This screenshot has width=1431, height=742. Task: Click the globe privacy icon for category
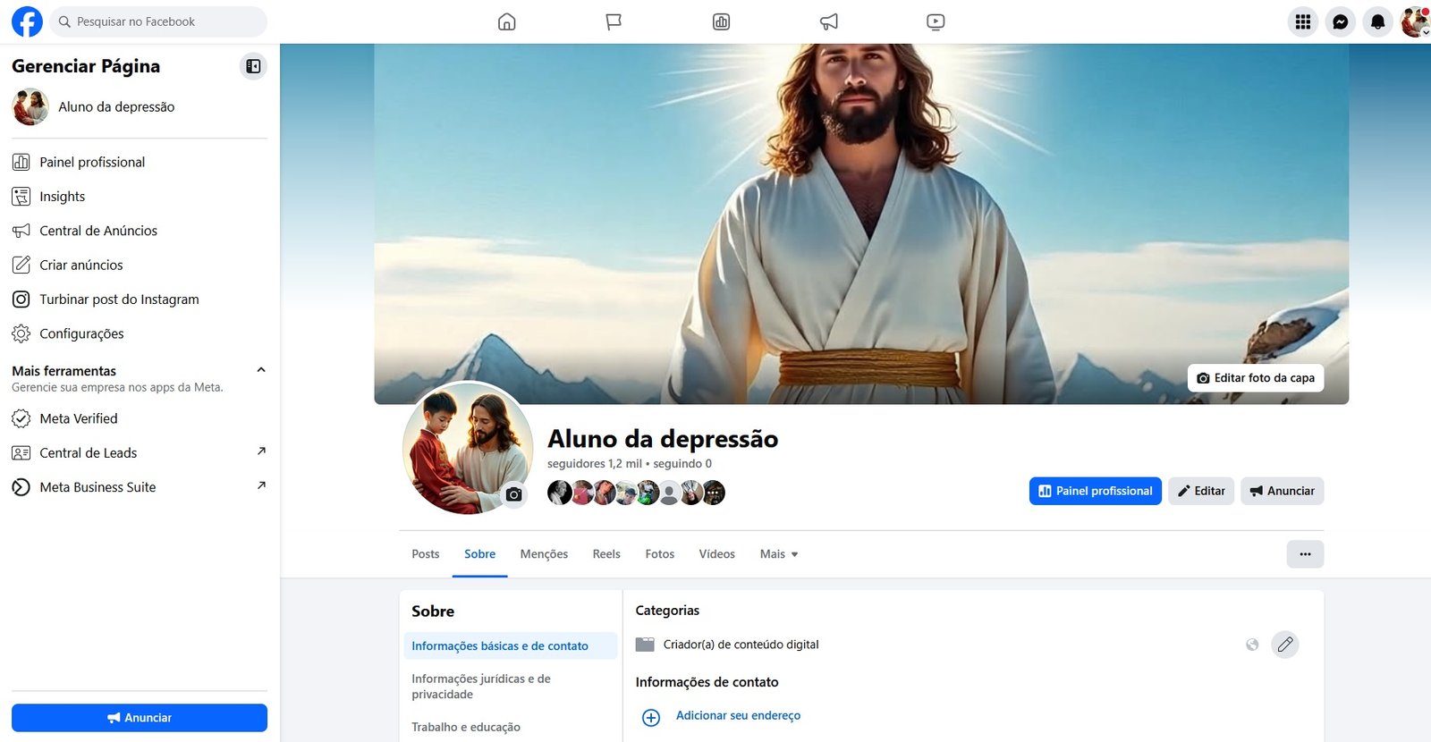click(x=1252, y=645)
